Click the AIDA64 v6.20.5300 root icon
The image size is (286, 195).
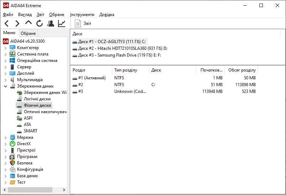[x=6, y=41]
